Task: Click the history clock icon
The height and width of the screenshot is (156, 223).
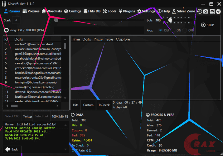Action: (200, 11)
